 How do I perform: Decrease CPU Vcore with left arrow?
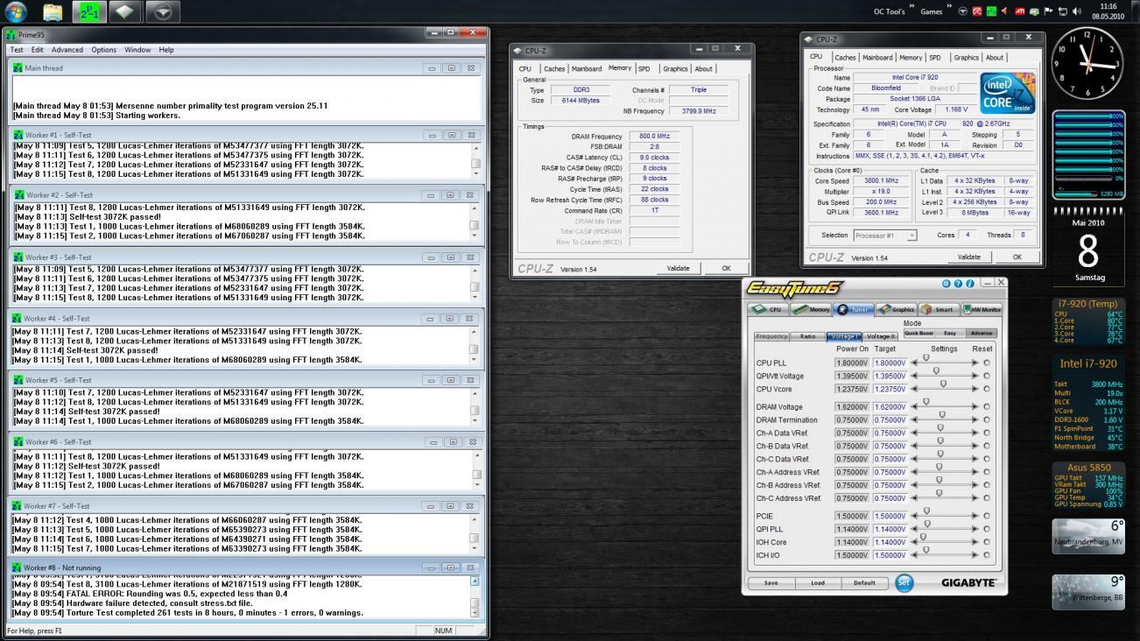click(x=915, y=389)
